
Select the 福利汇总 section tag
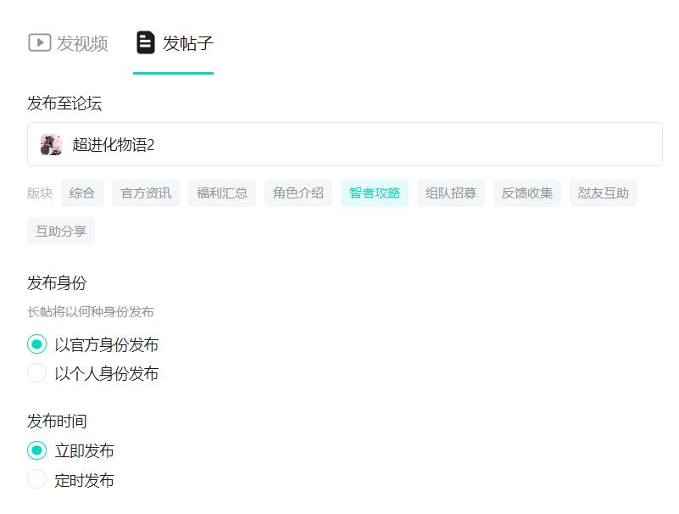[222, 193]
